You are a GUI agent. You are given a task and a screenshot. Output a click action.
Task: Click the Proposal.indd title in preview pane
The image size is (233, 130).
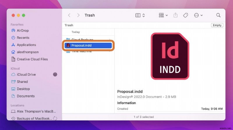pyautogui.click(x=130, y=92)
